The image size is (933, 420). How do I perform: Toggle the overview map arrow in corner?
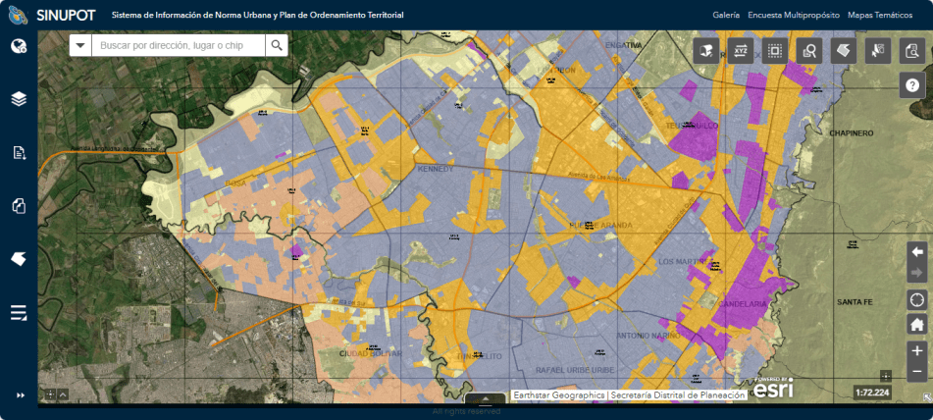(x=926, y=397)
